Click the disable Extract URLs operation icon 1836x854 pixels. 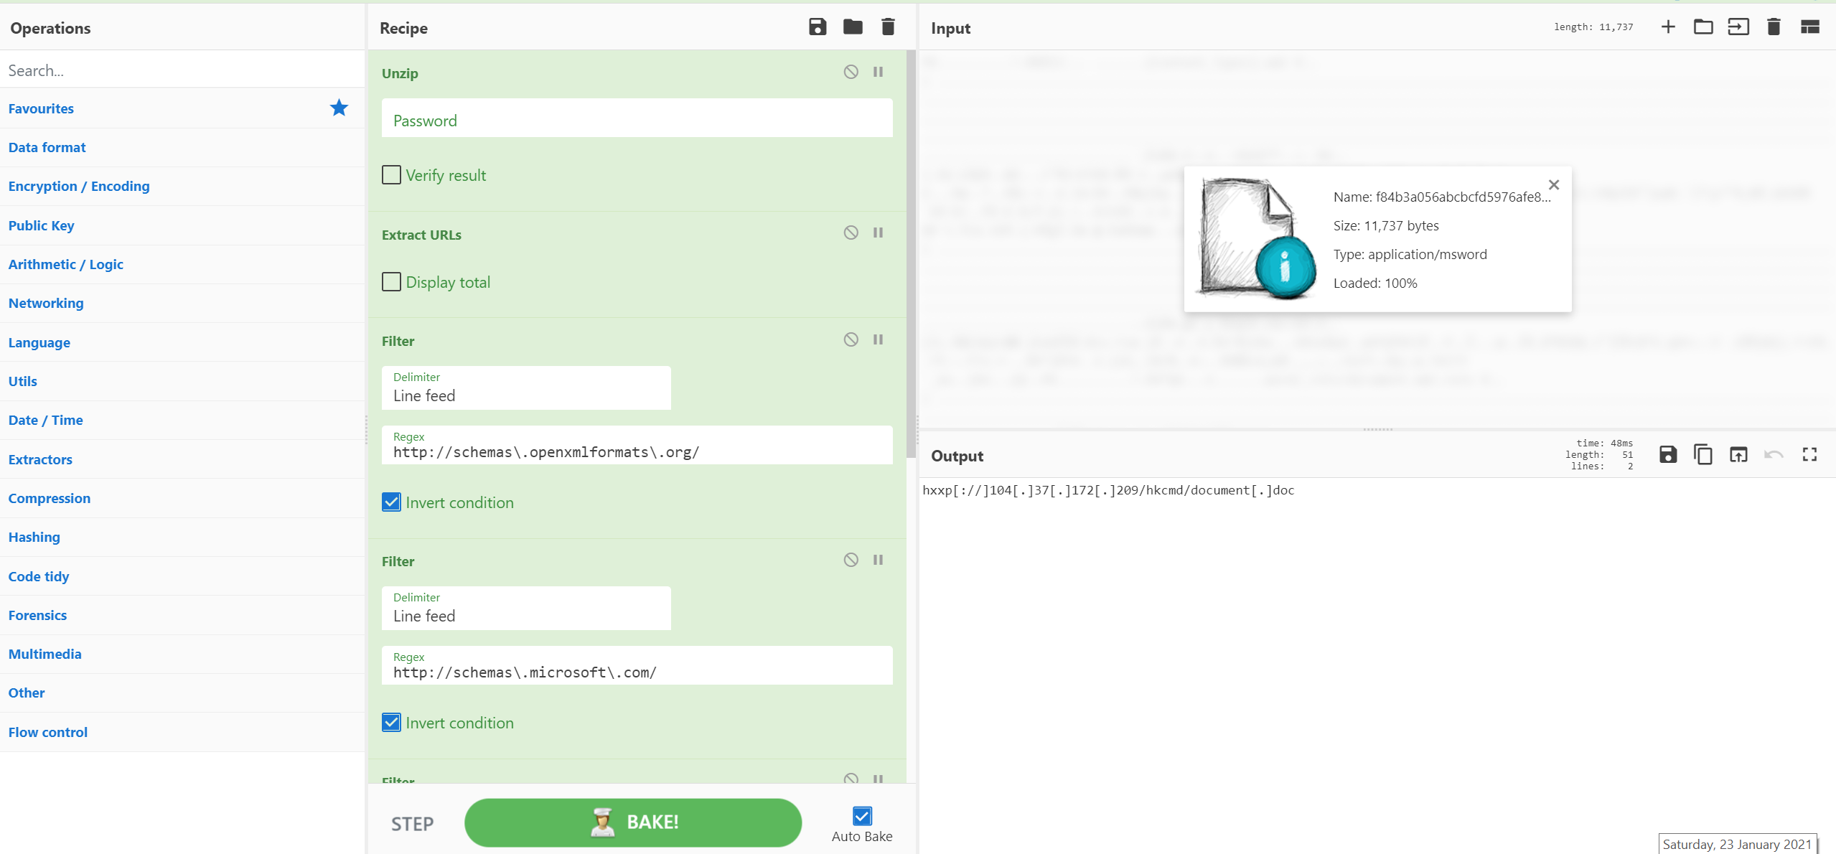pyautogui.click(x=851, y=233)
